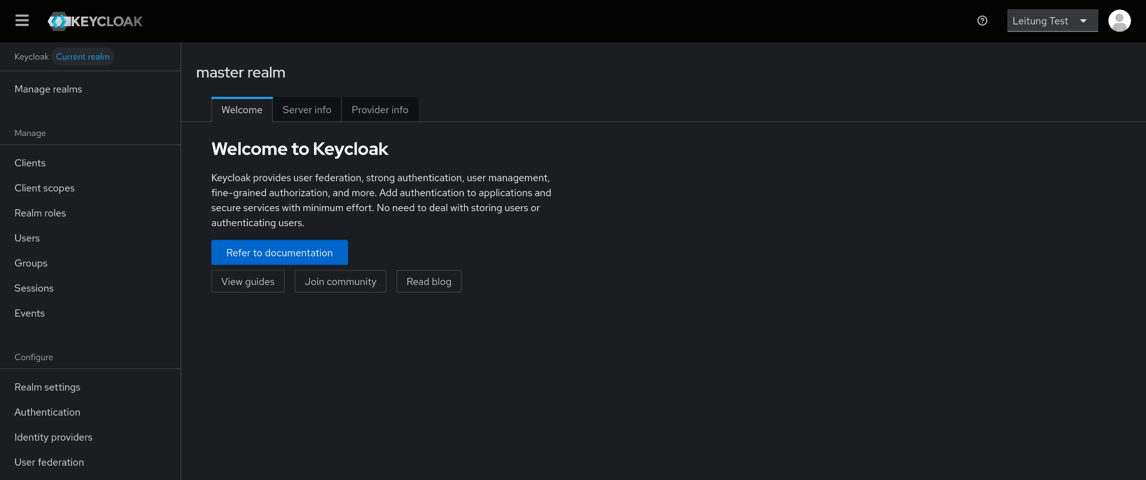1146x480 pixels.
Task: Click the master realm heading
Action: (x=241, y=73)
